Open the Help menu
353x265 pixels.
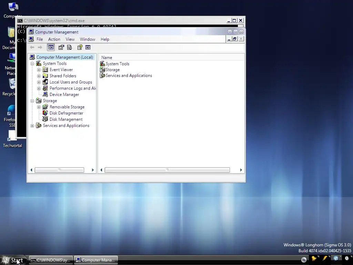coord(105,39)
